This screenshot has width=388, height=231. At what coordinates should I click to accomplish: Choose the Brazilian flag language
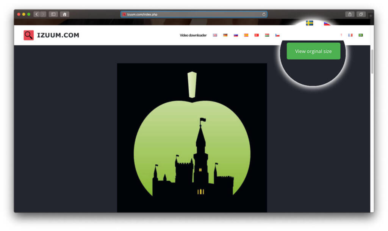click(x=361, y=35)
